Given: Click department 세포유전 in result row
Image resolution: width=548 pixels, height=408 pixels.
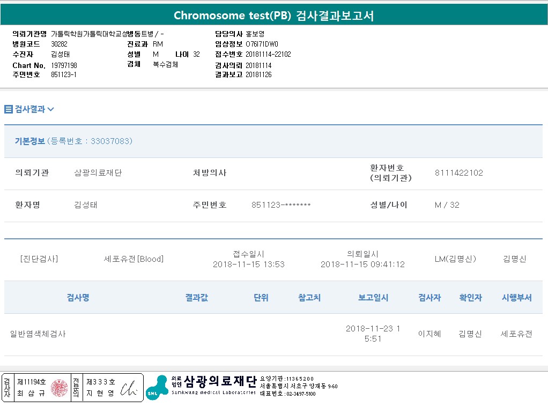Looking at the screenshot, I should click(516, 334).
